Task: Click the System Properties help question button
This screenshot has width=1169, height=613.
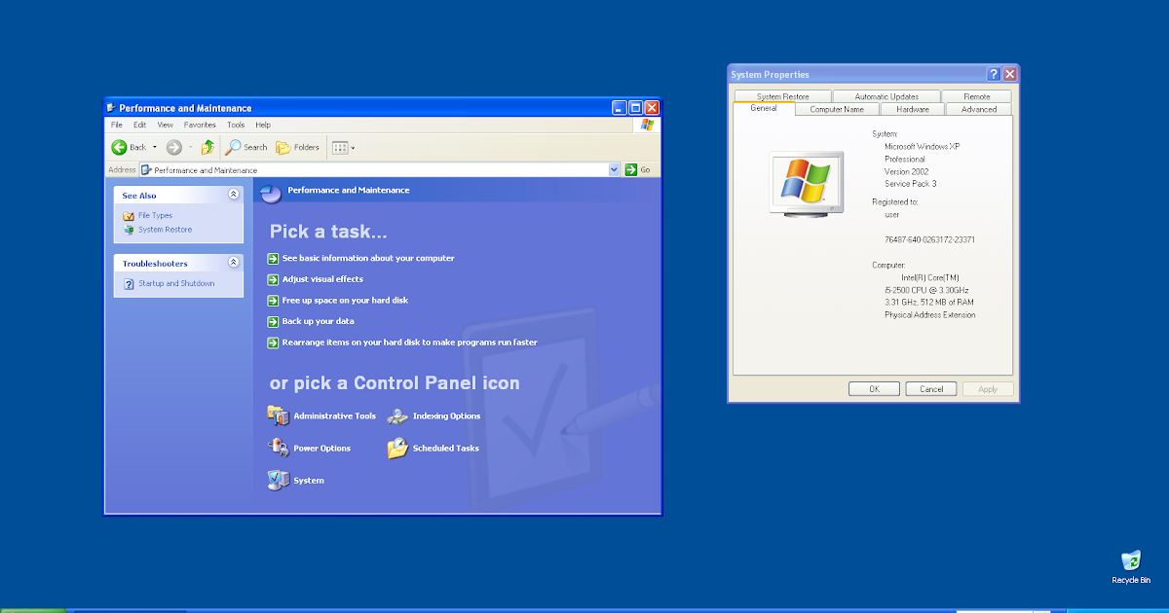Action: tap(994, 74)
